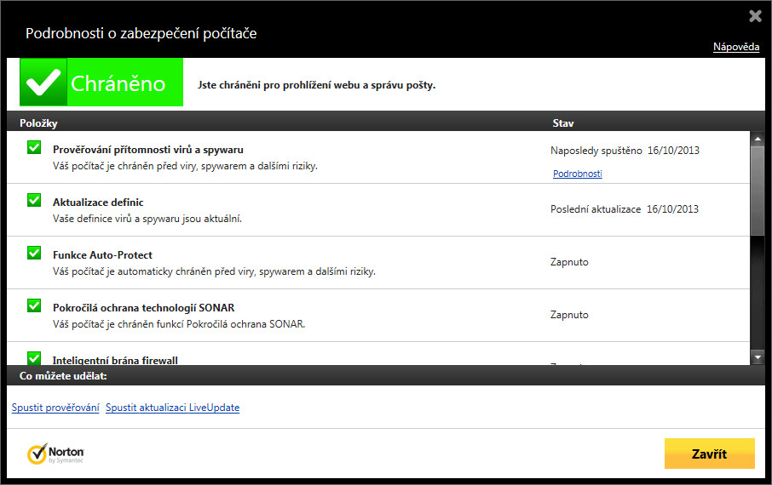
Task: Click Naposledy spuštěno 16/10/2013 status
Action: [x=625, y=151]
